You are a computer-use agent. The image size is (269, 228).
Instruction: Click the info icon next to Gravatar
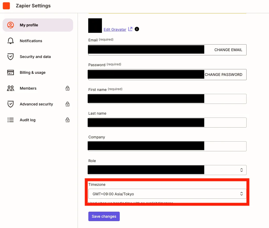coord(137,29)
